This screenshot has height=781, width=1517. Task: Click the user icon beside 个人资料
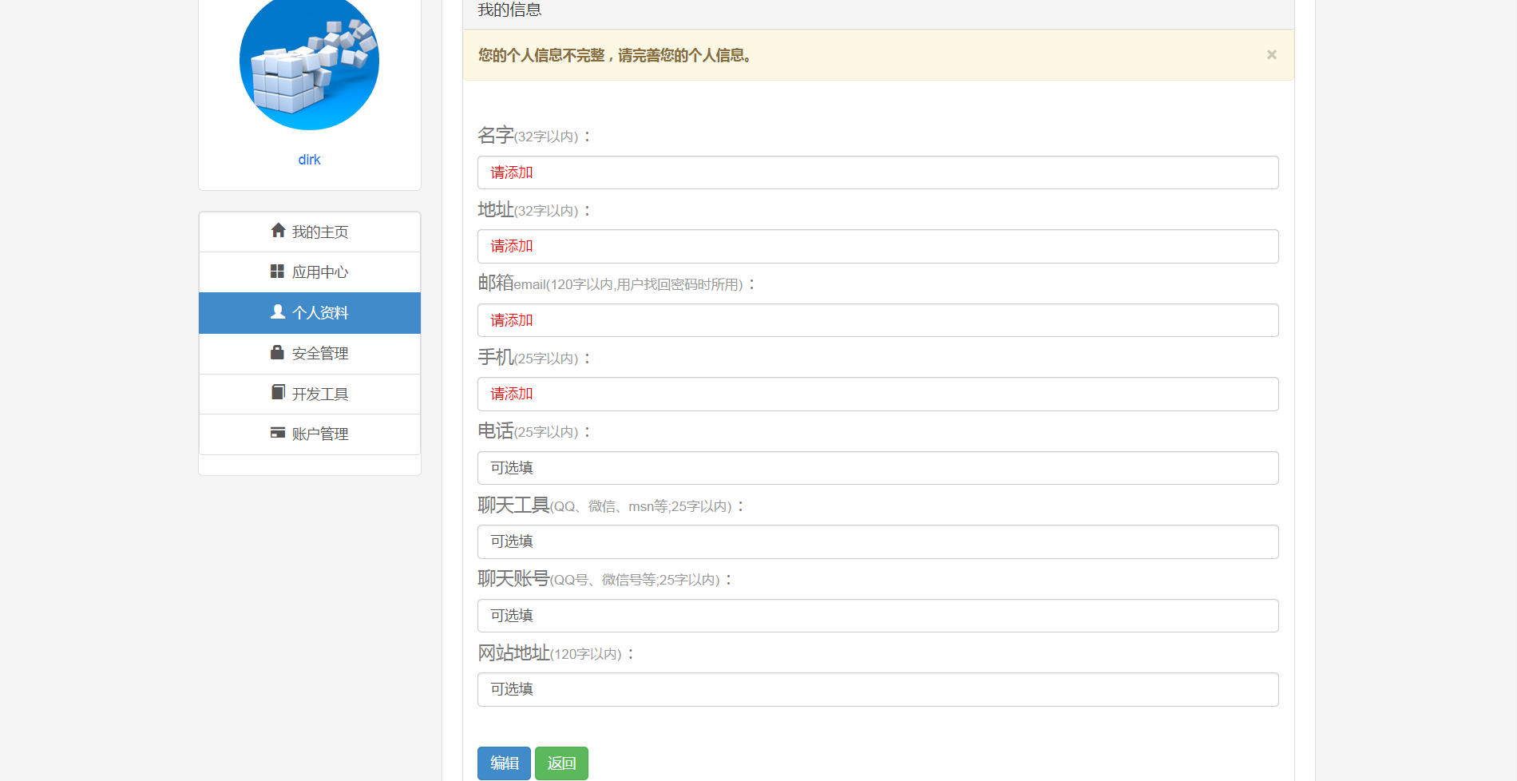pyautogui.click(x=278, y=311)
